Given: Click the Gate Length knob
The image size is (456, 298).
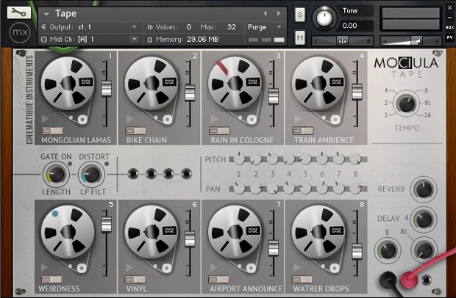Looking at the screenshot, I should 56,175.
